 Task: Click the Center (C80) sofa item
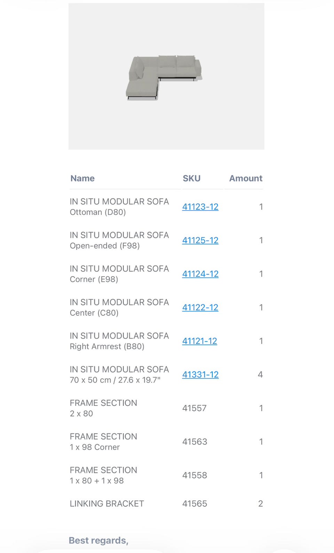point(94,313)
